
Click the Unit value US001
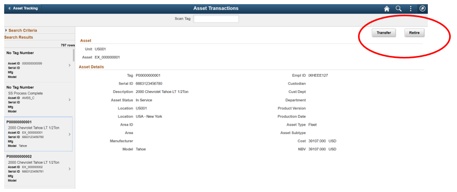pyautogui.click(x=100, y=49)
